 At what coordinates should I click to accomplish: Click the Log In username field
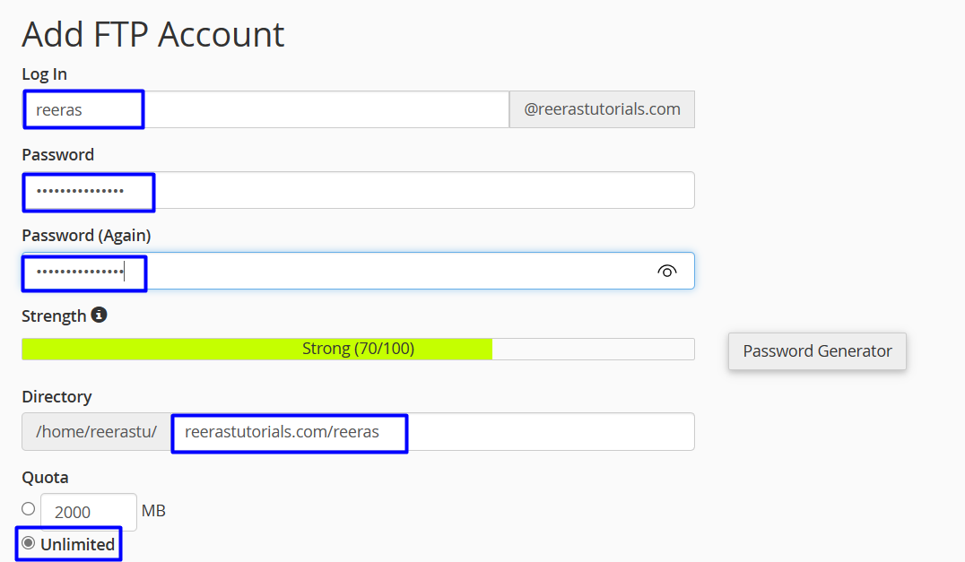click(x=265, y=109)
